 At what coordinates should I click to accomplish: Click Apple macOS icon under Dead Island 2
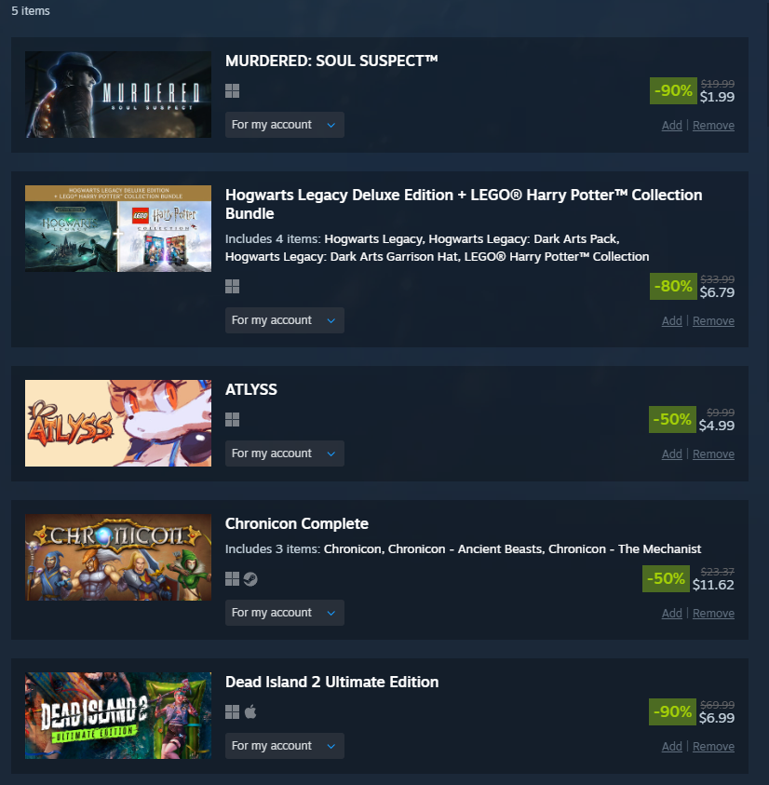click(x=250, y=712)
